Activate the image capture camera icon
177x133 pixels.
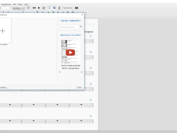[x=77, y=8]
